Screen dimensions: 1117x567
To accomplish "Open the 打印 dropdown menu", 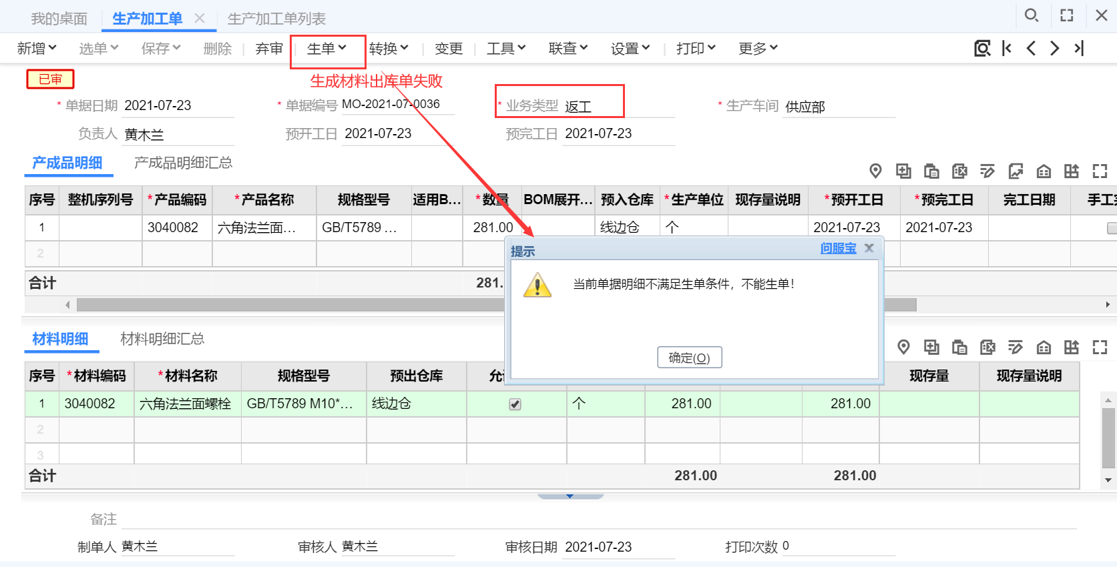I will pyautogui.click(x=696, y=48).
